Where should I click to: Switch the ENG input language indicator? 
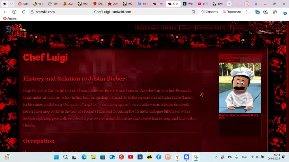tap(245, 157)
